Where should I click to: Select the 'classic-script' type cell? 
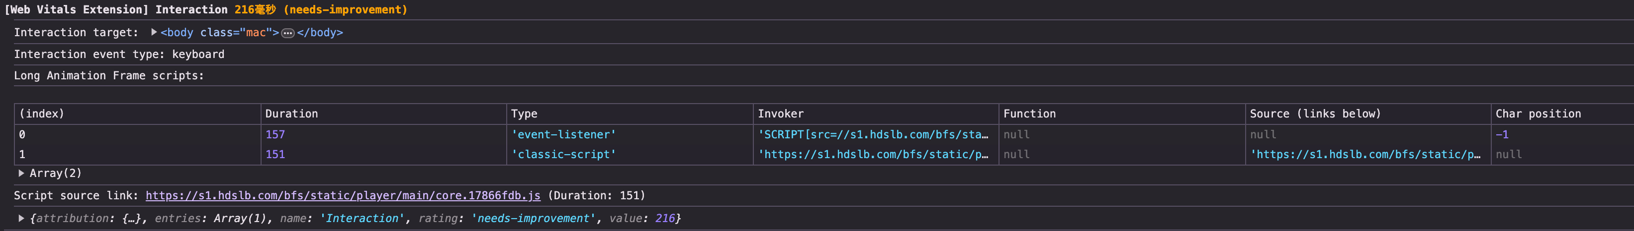click(563, 155)
